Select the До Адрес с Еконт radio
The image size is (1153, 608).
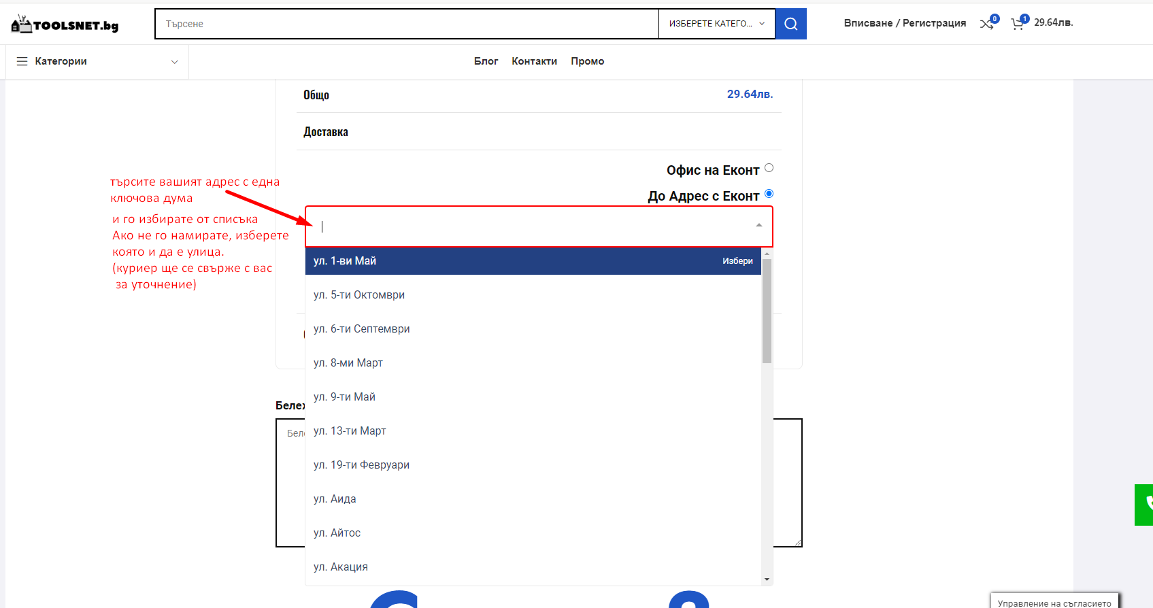(769, 194)
